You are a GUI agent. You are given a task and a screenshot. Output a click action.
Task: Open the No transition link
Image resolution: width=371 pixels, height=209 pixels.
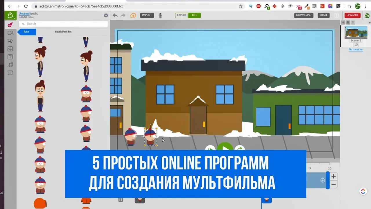pyautogui.click(x=356, y=49)
